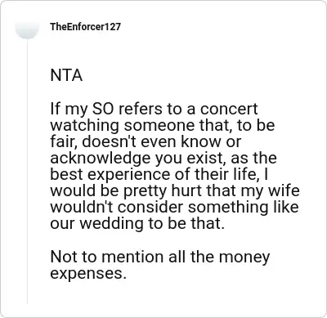Select the NTA verdict text
Viewport: 327px width, 318px height.
tap(66, 75)
